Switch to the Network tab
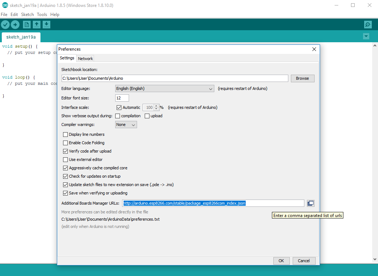The image size is (378, 276). click(x=85, y=59)
